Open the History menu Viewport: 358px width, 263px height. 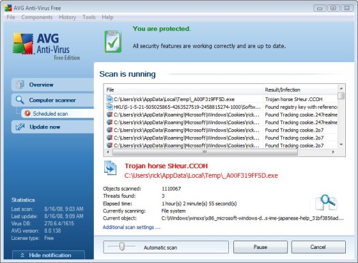pyautogui.click(x=67, y=17)
